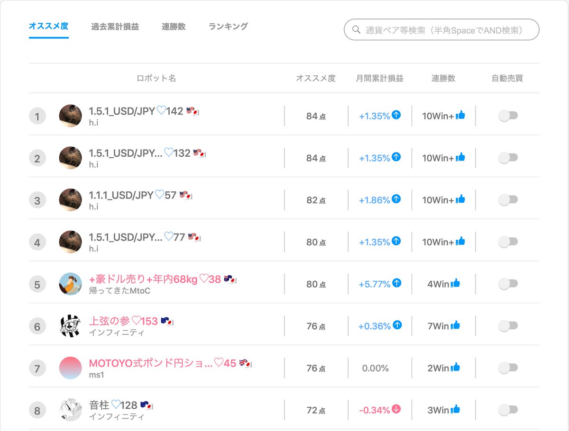Viewport: 569px width, 431px height.
Task: Click thumbs-up icon in rank 2 row
Action: 460,157
